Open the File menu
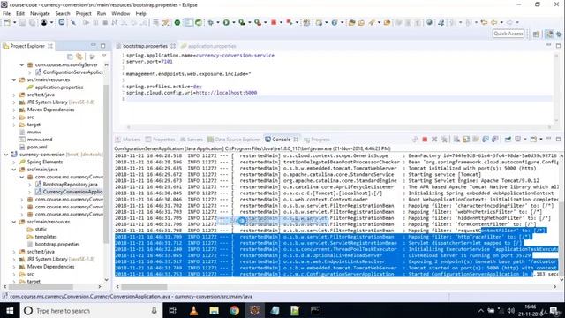Viewport: 565px width, 318px height. [6, 14]
